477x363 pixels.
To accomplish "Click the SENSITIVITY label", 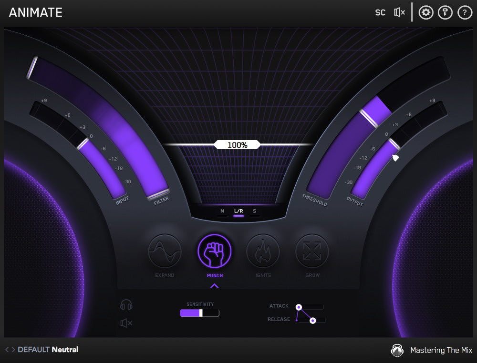I will (200, 304).
